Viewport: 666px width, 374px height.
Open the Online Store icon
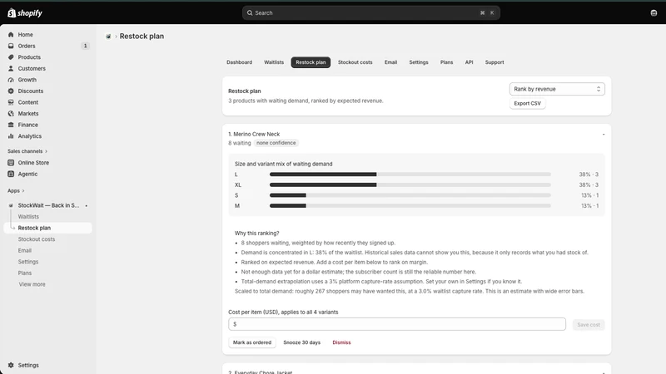[11, 162]
